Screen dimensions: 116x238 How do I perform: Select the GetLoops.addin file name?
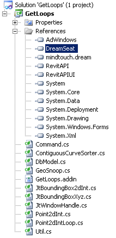coord(56,179)
